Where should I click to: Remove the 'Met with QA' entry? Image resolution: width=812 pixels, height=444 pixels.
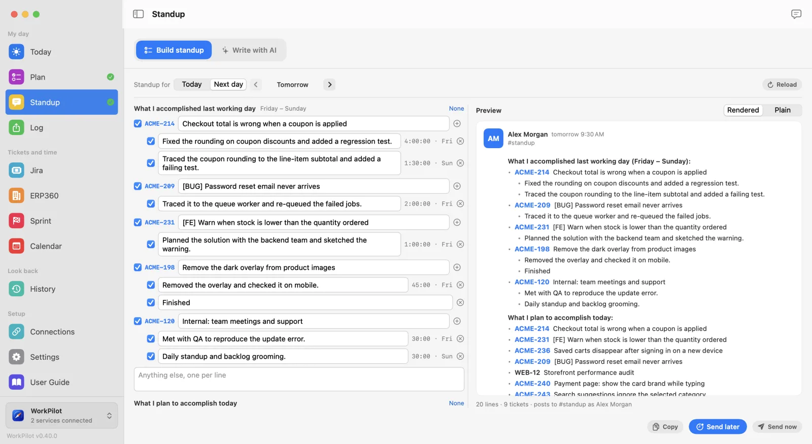pyautogui.click(x=460, y=338)
